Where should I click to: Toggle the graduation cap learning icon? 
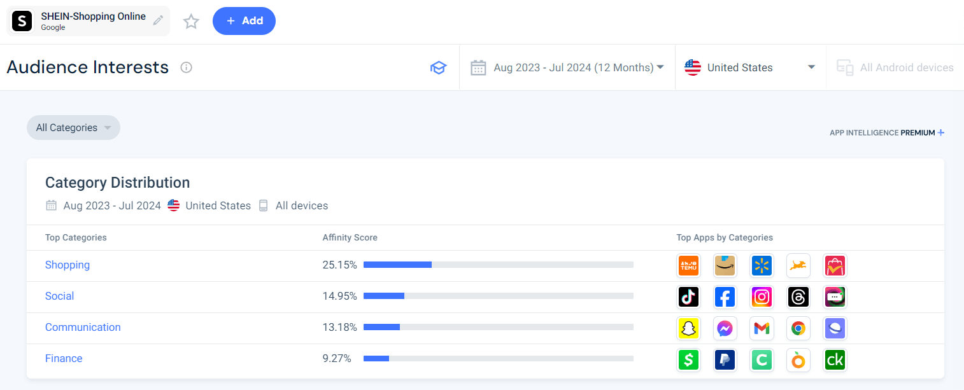tap(439, 67)
